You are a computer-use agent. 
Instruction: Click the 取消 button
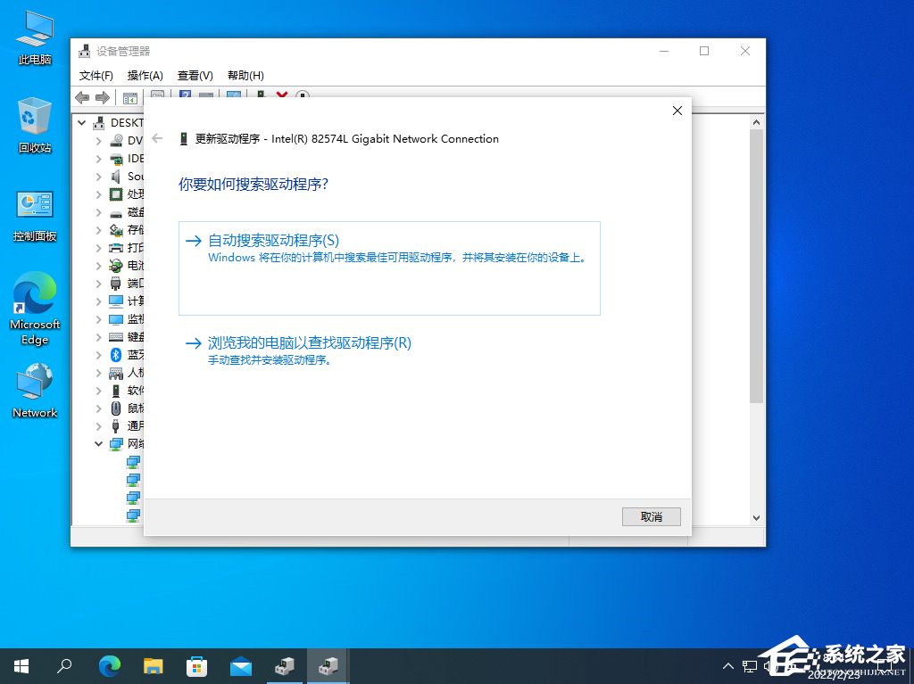pyautogui.click(x=651, y=516)
